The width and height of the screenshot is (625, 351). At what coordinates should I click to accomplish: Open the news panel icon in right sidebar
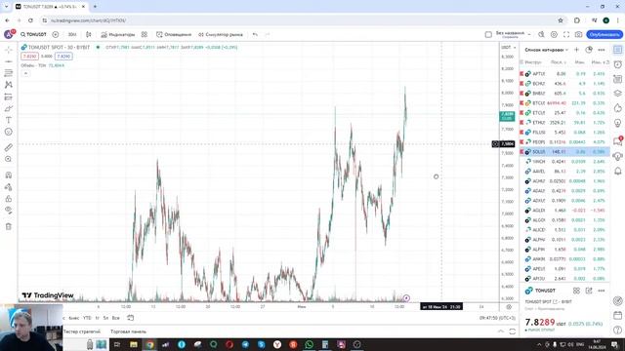pos(617,79)
